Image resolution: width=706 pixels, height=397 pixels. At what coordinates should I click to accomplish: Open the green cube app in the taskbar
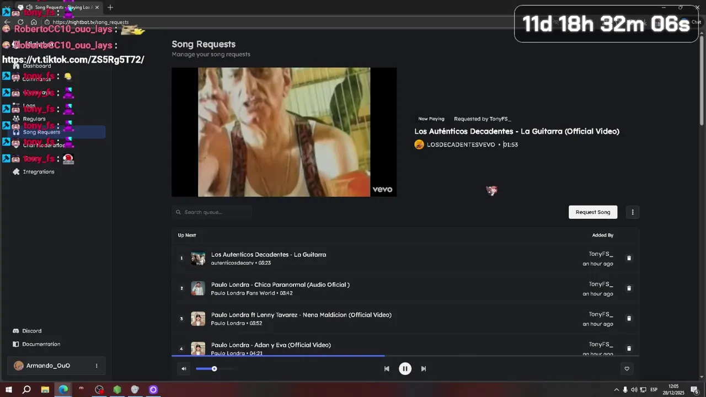117,390
